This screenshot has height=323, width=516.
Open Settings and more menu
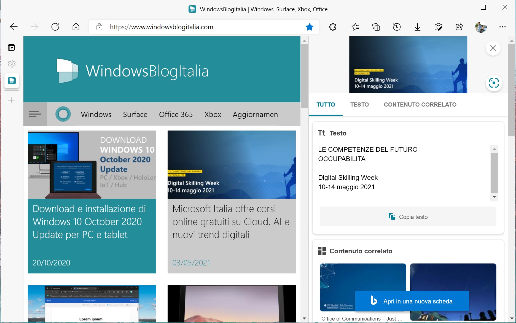click(x=502, y=27)
